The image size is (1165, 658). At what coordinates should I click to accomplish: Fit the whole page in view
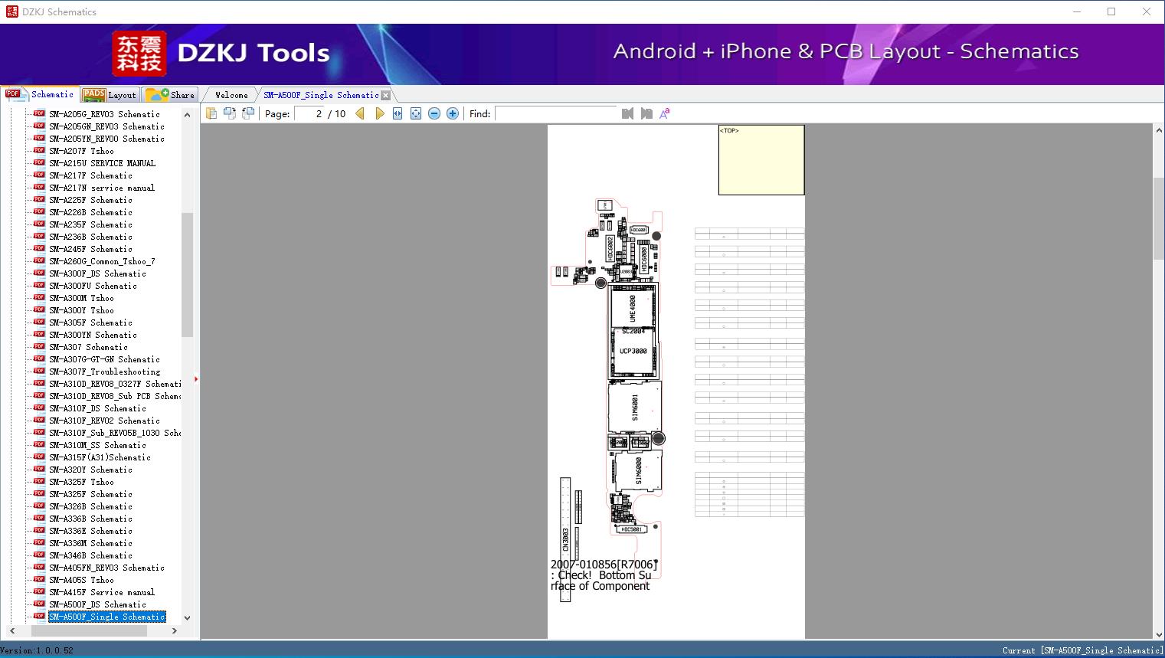[416, 113]
